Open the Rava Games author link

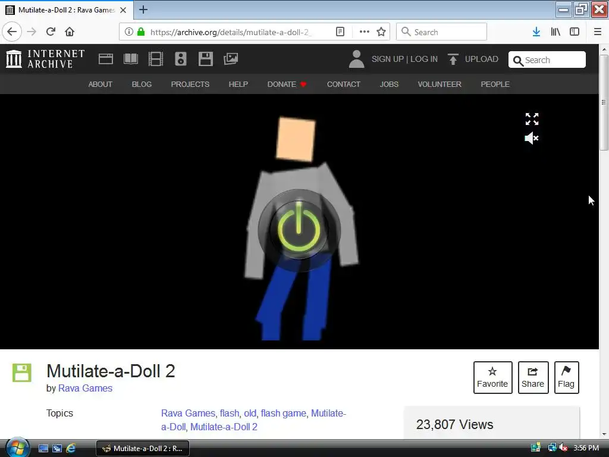85,388
